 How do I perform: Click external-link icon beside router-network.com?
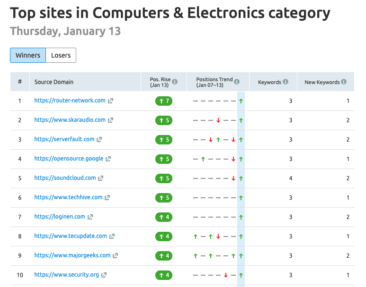[110, 101]
